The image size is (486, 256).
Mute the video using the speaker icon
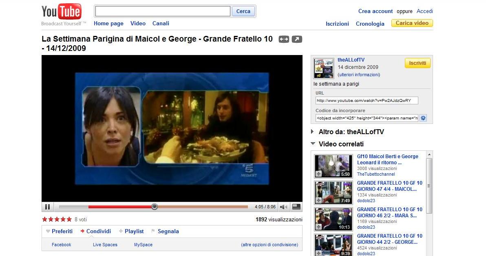(x=283, y=207)
